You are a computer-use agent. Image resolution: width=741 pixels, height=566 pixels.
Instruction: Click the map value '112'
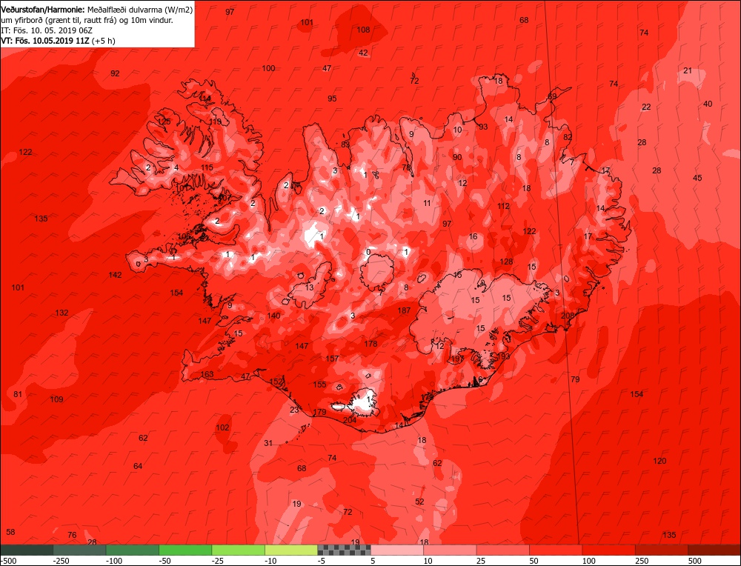pyautogui.click(x=503, y=206)
